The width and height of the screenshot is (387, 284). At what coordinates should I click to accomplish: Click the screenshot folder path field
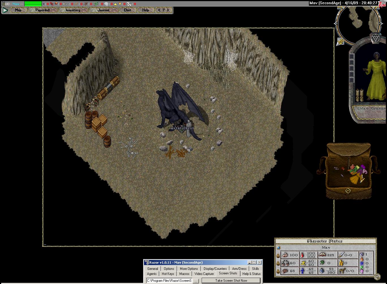(x=169, y=281)
